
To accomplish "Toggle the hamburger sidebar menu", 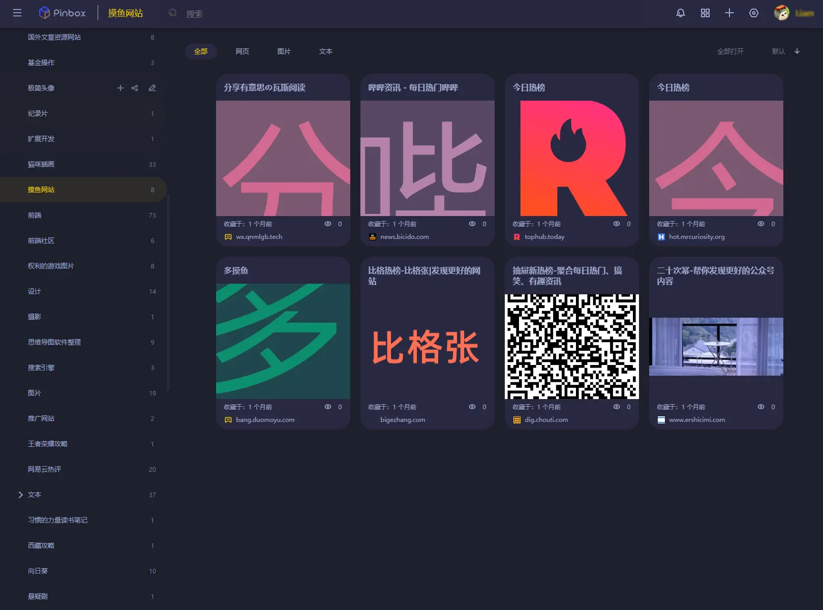I will tap(17, 13).
